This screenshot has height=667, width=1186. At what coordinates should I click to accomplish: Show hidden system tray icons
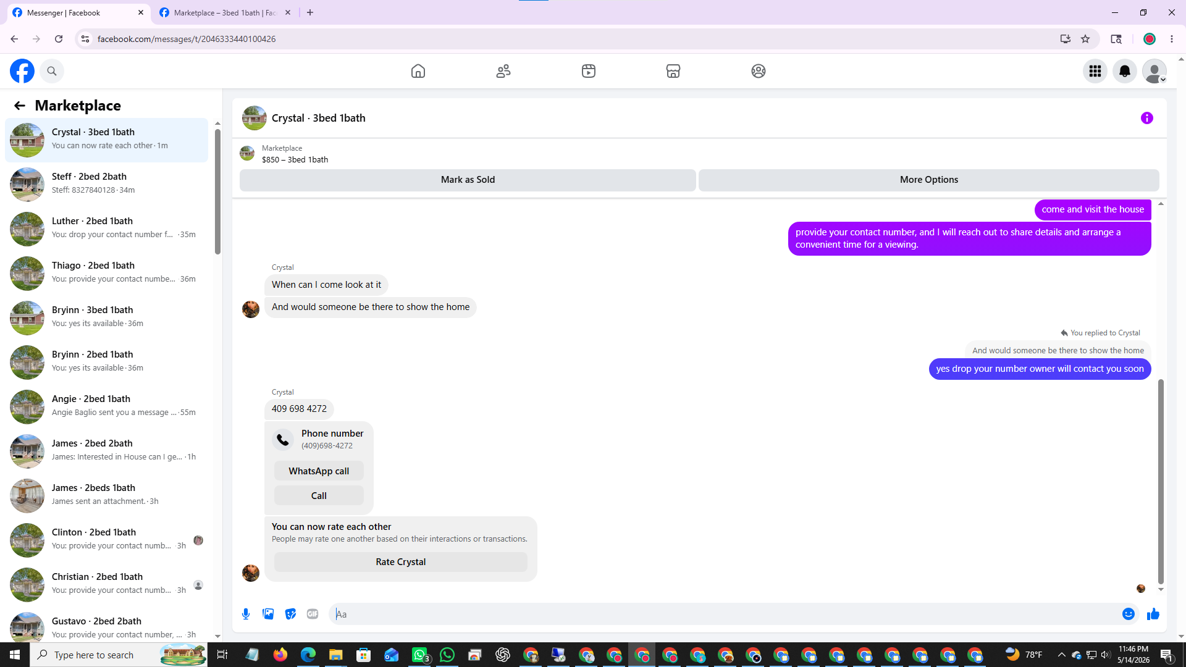tap(1061, 655)
